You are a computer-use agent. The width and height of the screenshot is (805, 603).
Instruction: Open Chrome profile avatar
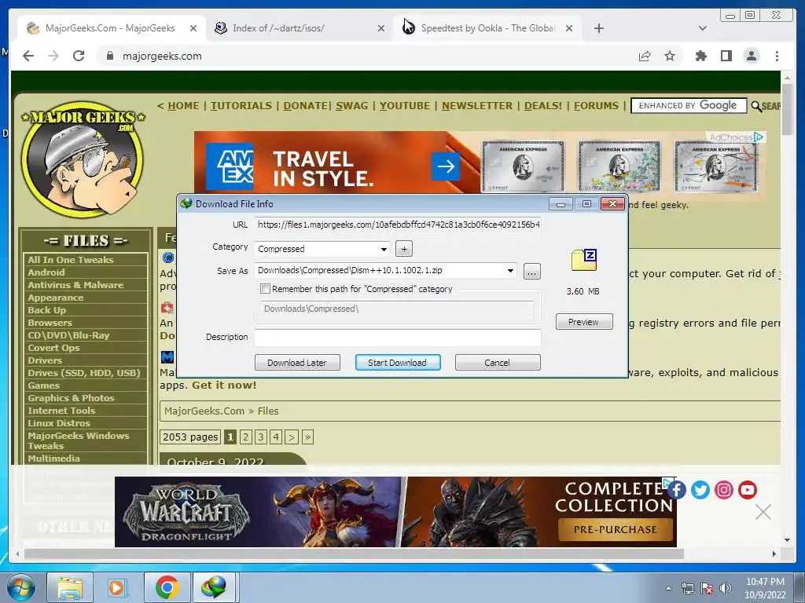coord(751,56)
